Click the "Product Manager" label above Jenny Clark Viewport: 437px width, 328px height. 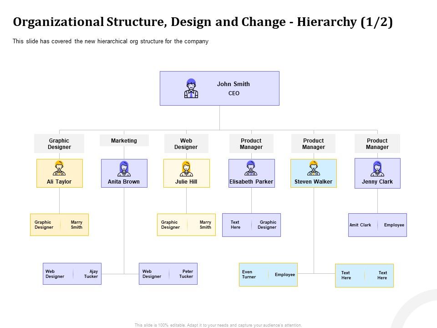[x=377, y=143]
